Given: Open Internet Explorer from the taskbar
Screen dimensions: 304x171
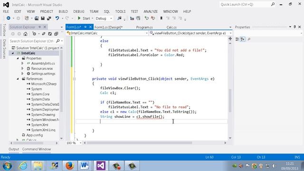Looking at the screenshot, I should tap(23, 166).
